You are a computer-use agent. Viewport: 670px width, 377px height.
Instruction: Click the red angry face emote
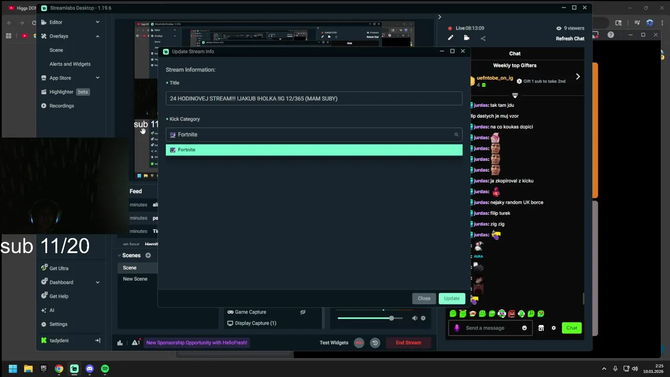[511, 314]
